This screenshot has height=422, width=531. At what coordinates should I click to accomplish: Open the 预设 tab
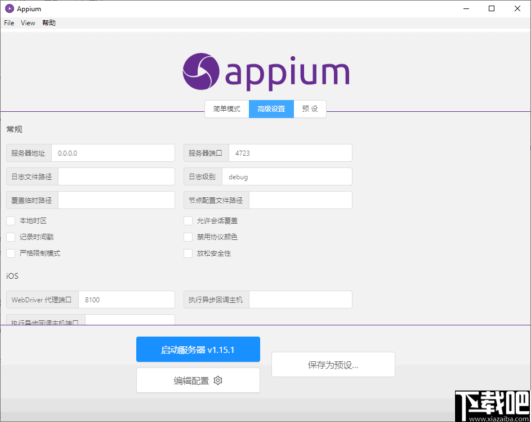pos(310,109)
